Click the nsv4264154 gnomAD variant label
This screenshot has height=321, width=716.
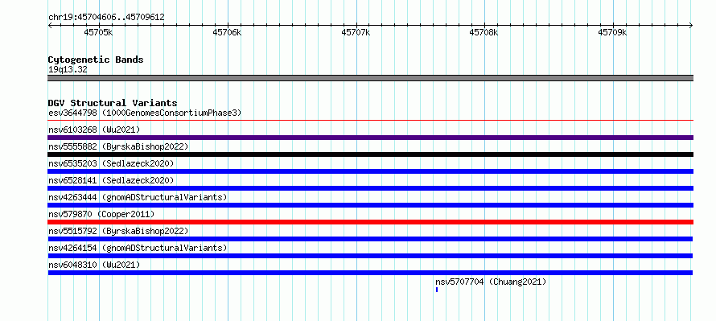click(138, 248)
